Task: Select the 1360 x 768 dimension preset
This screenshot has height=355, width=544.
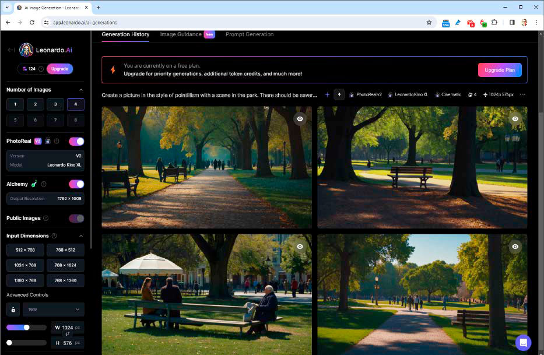Action: (x=24, y=280)
